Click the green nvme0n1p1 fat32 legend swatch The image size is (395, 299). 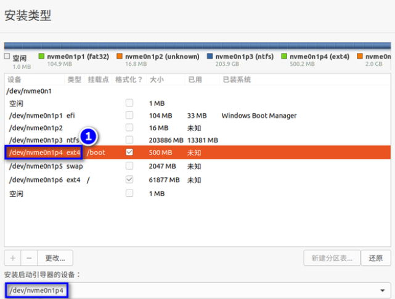click(42, 56)
